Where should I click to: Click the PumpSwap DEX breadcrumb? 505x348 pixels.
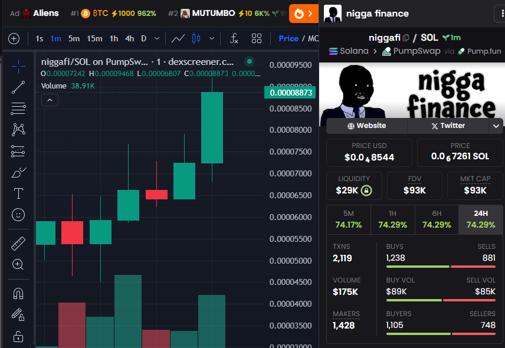(x=411, y=51)
